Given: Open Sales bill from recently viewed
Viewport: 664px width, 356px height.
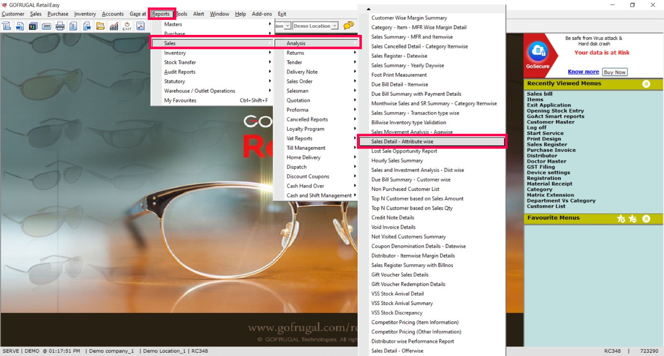Looking at the screenshot, I should [539, 94].
